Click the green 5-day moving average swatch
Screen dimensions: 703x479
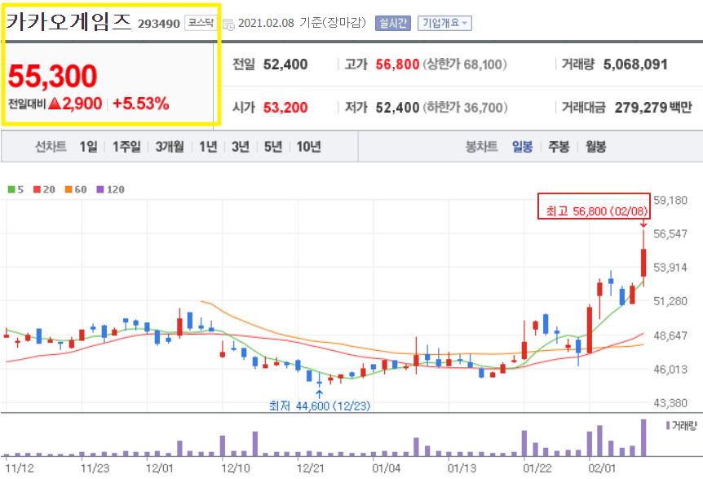pyautogui.click(x=11, y=189)
